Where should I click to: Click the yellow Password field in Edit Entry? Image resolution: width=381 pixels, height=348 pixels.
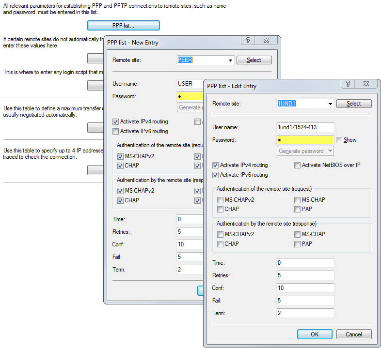[305, 140]
